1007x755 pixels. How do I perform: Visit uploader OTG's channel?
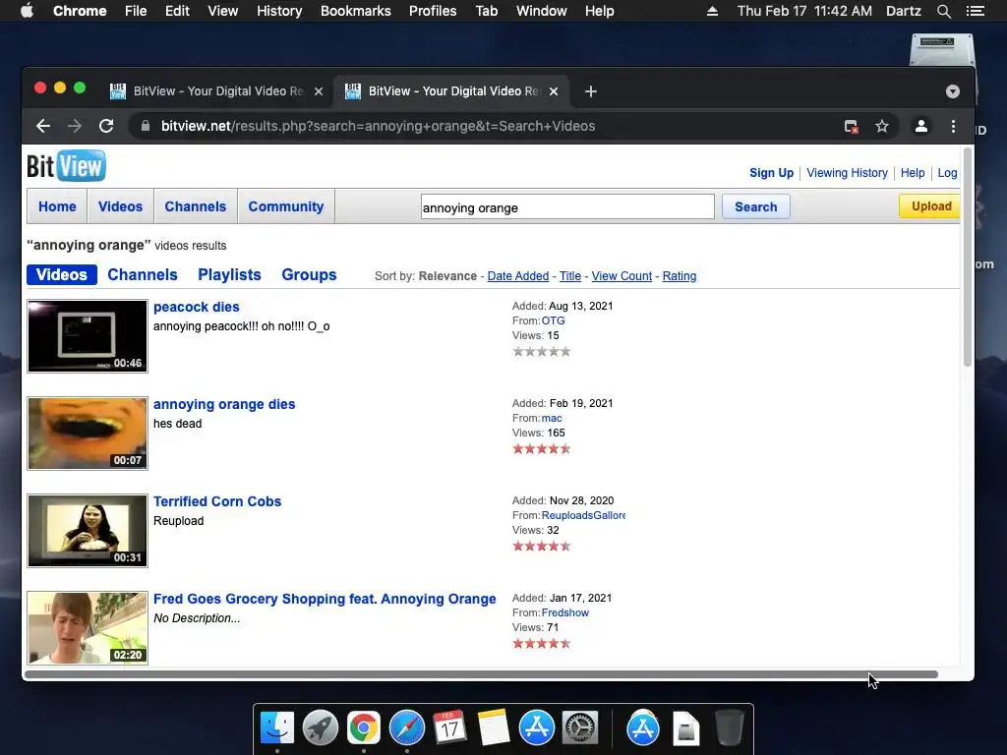[x=553, y=321]
